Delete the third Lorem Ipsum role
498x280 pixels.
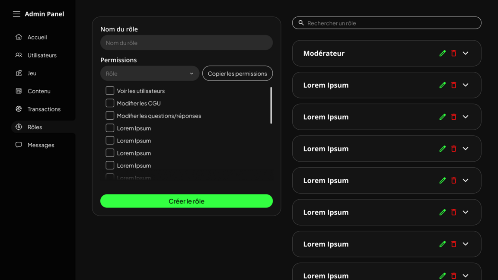[x=453, y=149]
